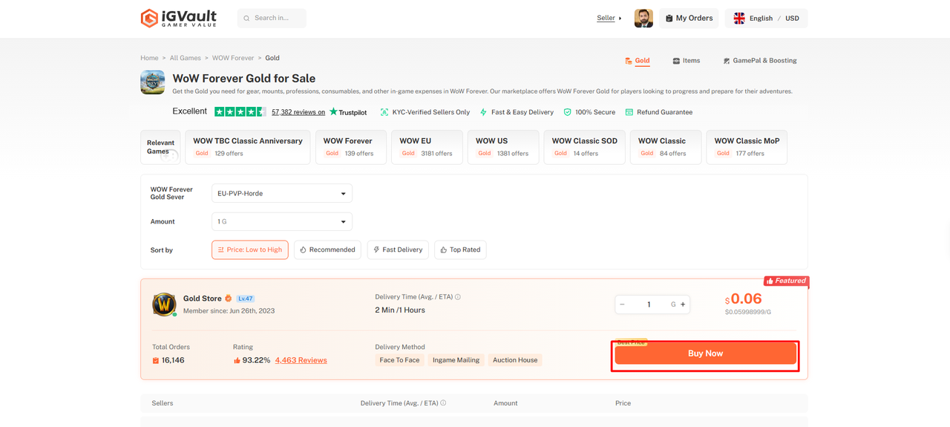
Task: Click the verified badge next to Gold Store
Action: [229, 299]
